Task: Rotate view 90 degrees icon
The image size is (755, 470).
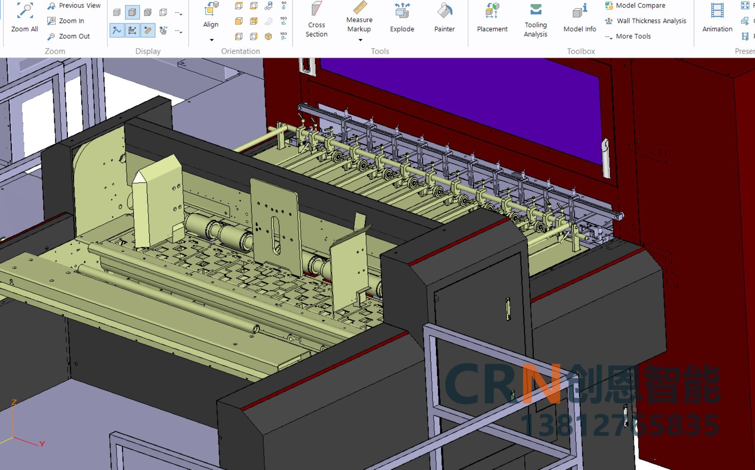Action: coord(284,5)
